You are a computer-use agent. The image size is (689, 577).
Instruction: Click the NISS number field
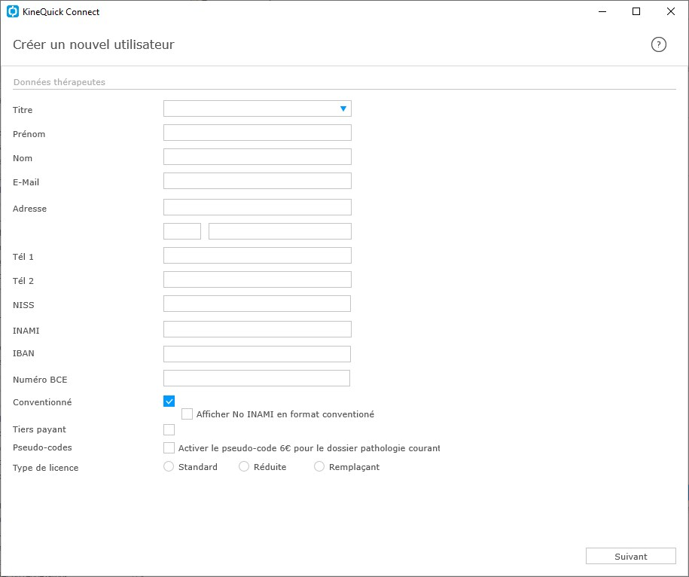coord(257,304)
